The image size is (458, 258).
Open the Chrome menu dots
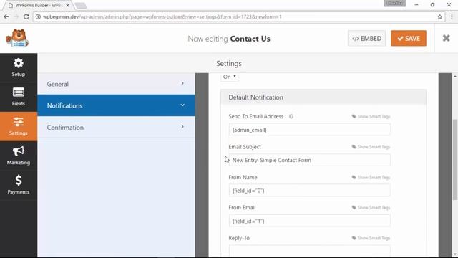click(x=452, y=16)
